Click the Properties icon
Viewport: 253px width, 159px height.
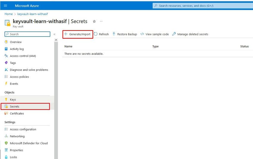(6, 150)
